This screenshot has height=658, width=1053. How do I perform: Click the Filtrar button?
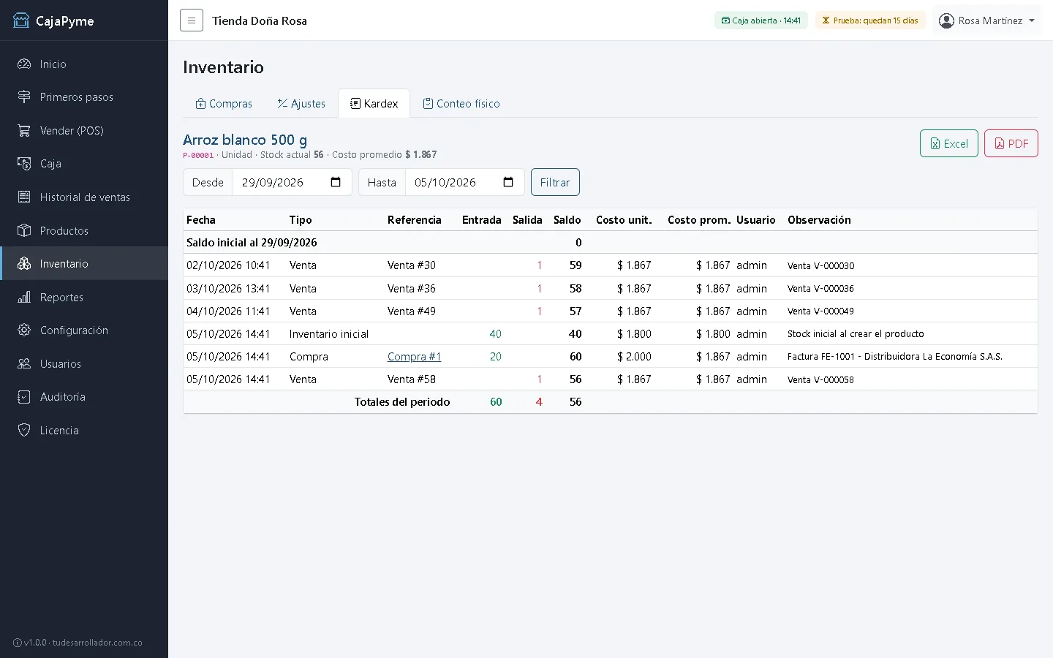click(x=555, y=182)
